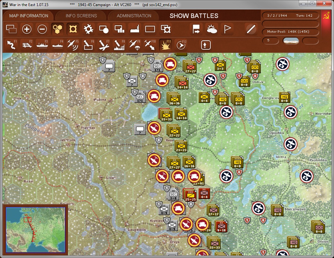Open the ADMINISTRATION tab
The width and height of the screenshot is (334, 258).
coord(134,16)
